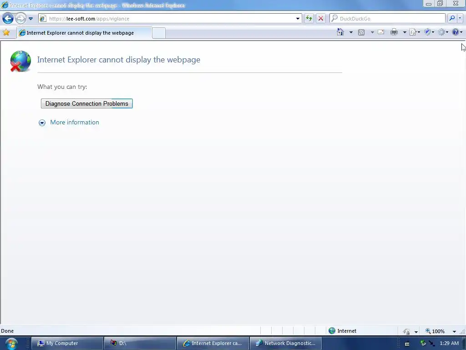Screen dimensions: 466x350
Task: Click the globe error icon
Action: pyautogui.click(x=20, y=62)
